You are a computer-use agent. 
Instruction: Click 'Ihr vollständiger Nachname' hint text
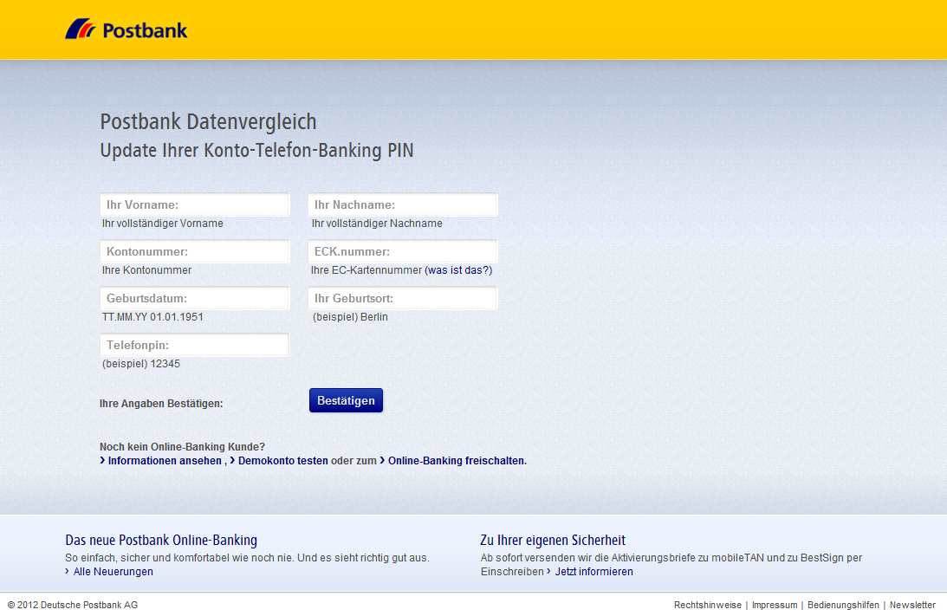click(377, 224)
